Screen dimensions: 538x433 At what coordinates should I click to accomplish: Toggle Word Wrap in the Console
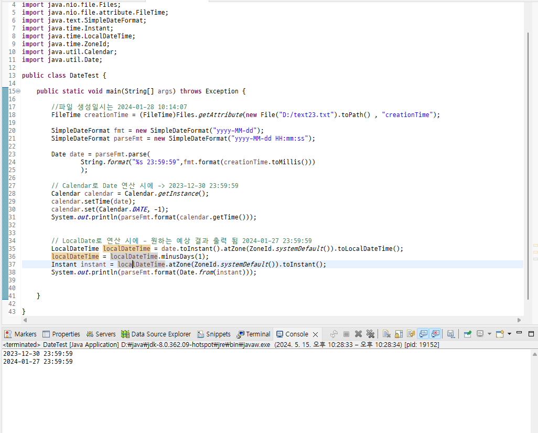coord(411,334)
